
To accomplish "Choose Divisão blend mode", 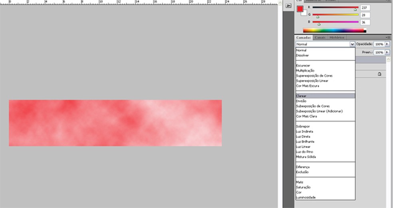I will [x=326, y=101].
